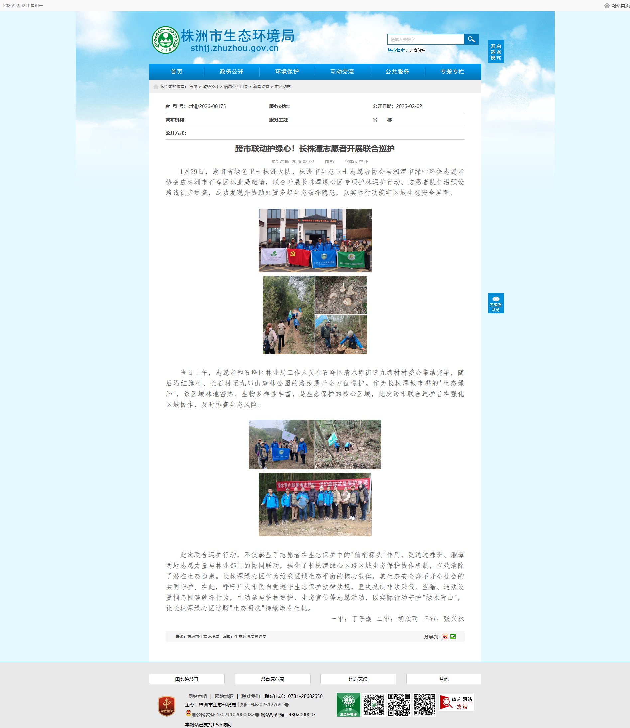Set font size to 大 (large)
The width and height of the screenshot is (630, 728).
tap(356, 162)
